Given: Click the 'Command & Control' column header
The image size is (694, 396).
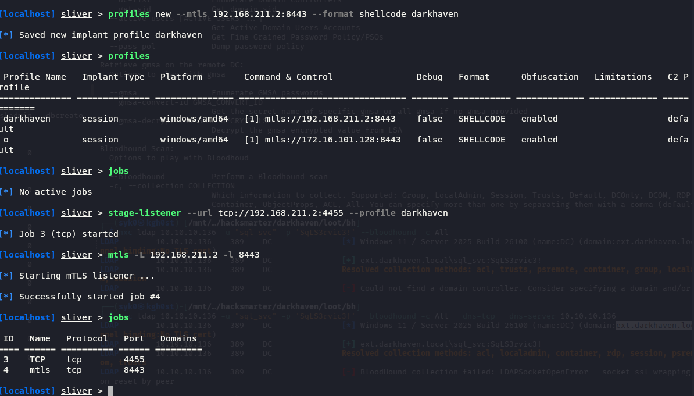Looking at the screenshot, I should click(288, 77).
